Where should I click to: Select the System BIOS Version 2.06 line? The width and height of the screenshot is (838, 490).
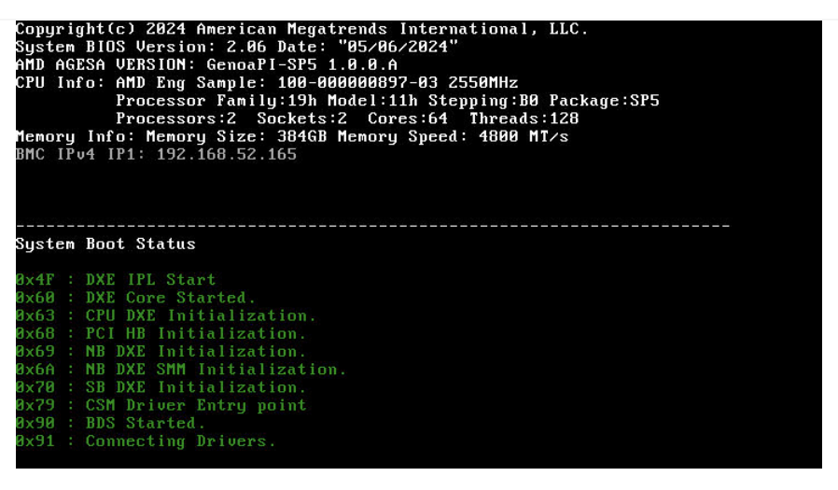coord(237,47)
